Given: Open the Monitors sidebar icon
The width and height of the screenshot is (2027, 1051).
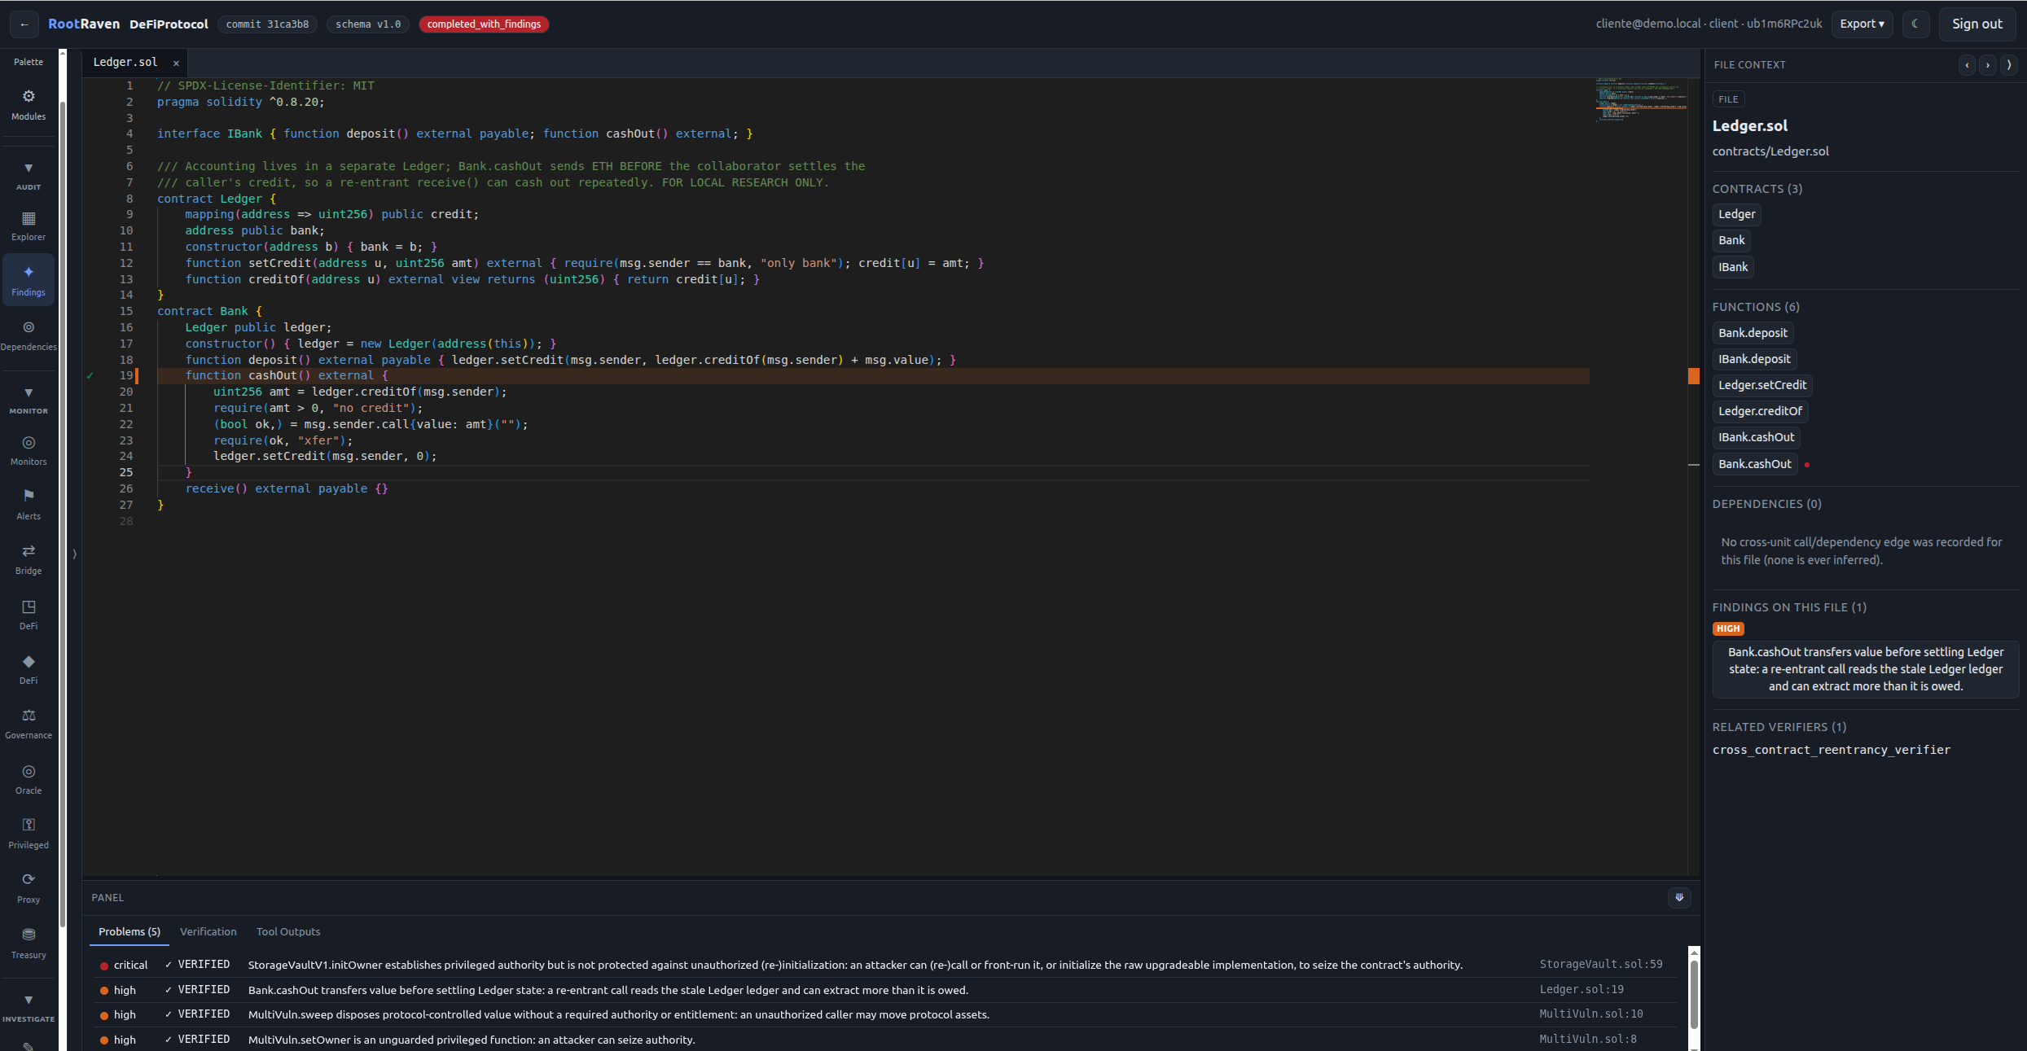Looking at the screenshot, I should click(x=29, y=450).
